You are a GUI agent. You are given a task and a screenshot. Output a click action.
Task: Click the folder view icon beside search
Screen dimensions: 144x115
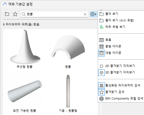[7, 14]
